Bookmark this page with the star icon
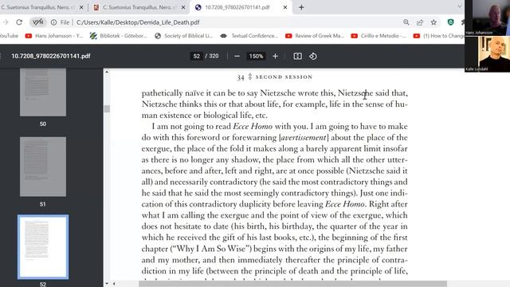510x287 pixels. (433, 22)
